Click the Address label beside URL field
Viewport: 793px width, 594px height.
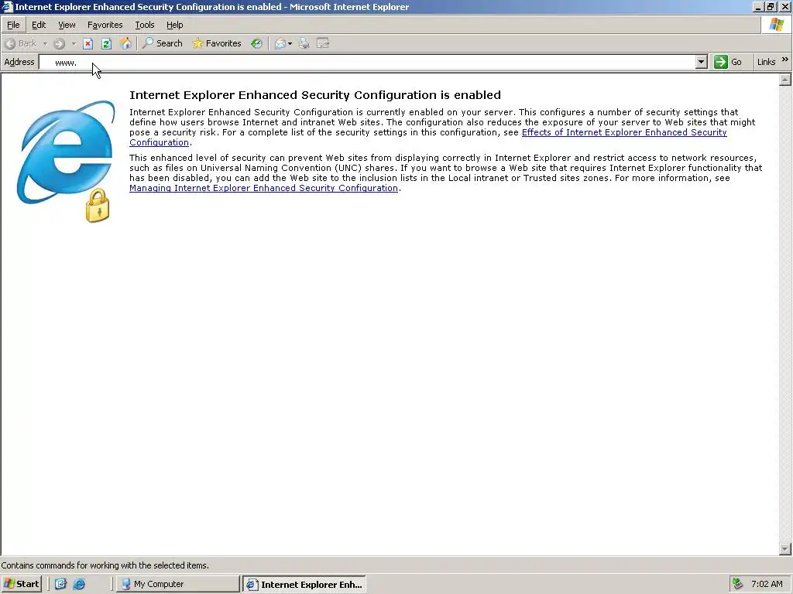tap(19, 62)
